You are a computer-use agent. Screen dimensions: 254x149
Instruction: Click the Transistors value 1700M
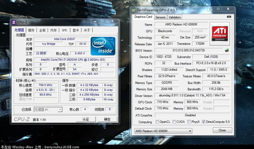(x=200, y=44)
